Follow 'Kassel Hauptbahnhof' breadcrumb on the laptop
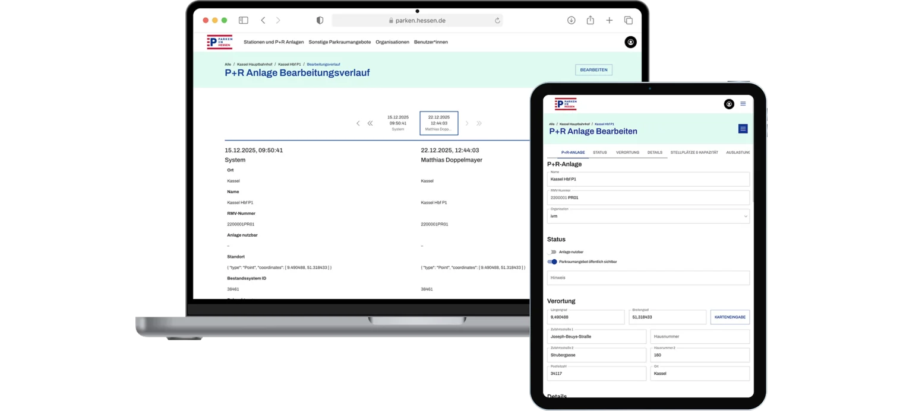The image size is (903, 411). (x=254, y=64)
